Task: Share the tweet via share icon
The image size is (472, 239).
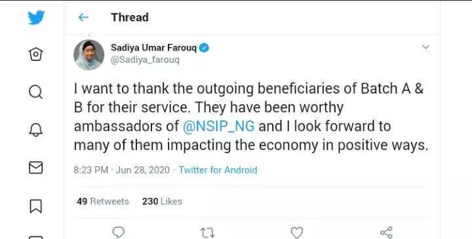Action: [386, 232]
